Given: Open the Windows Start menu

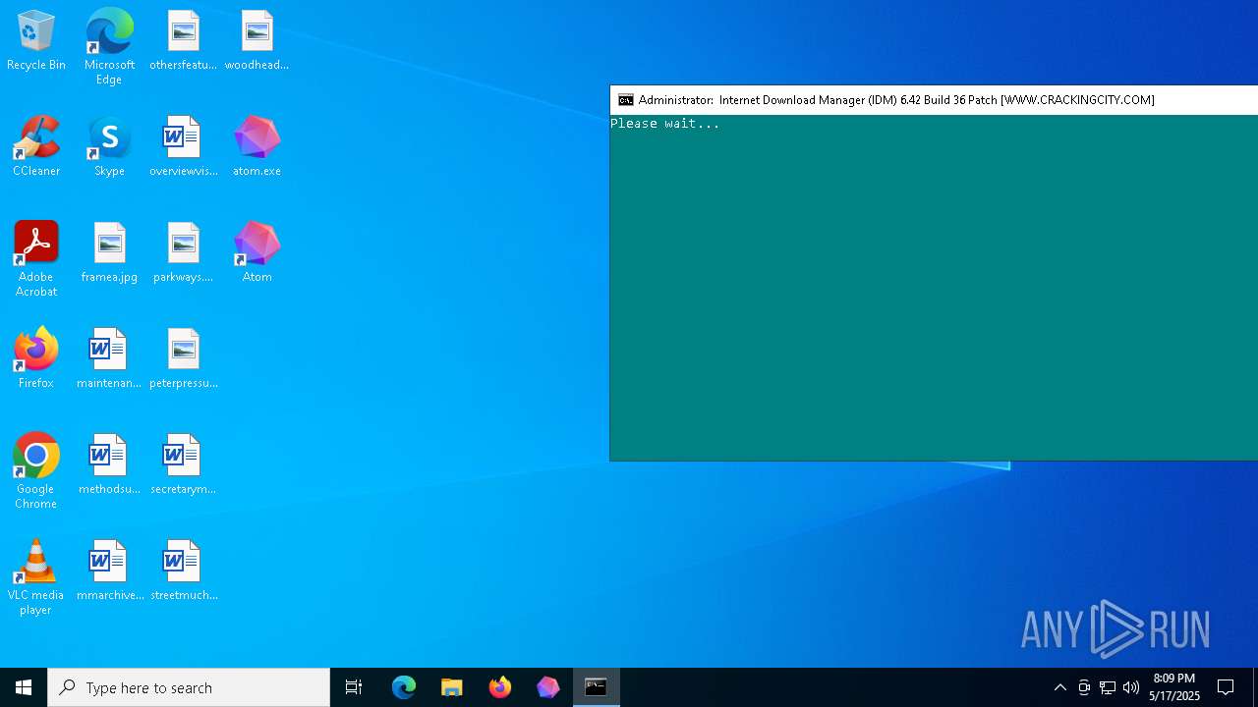Looking at the screenshot, I should coord(24,687).
